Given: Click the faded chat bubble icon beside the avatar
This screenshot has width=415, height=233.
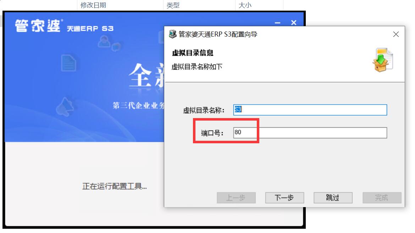Looking at the screenshot, I should 116,47.
